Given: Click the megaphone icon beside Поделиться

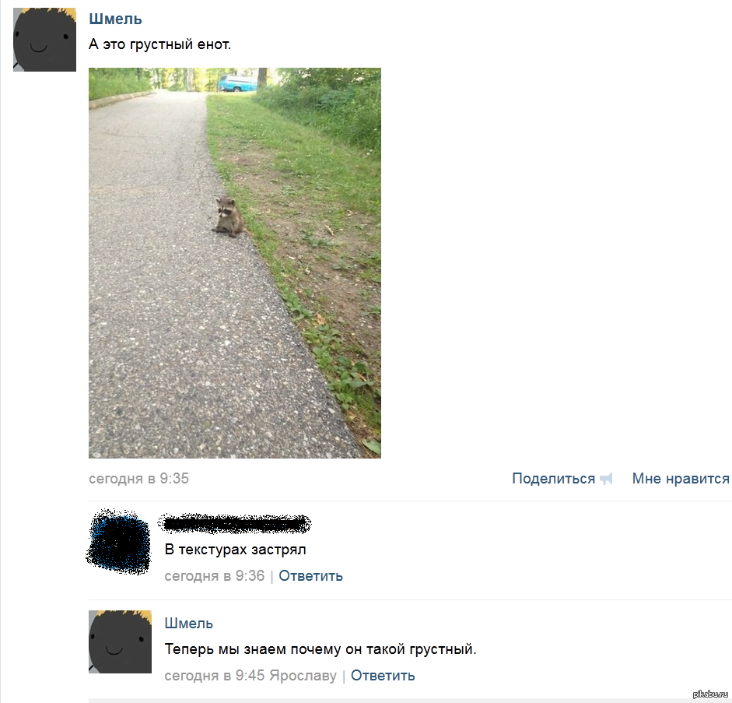Looking at the screenshot, I should [x=606, y=479].
